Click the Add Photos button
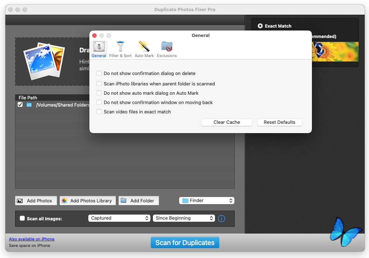 [36, 201]
